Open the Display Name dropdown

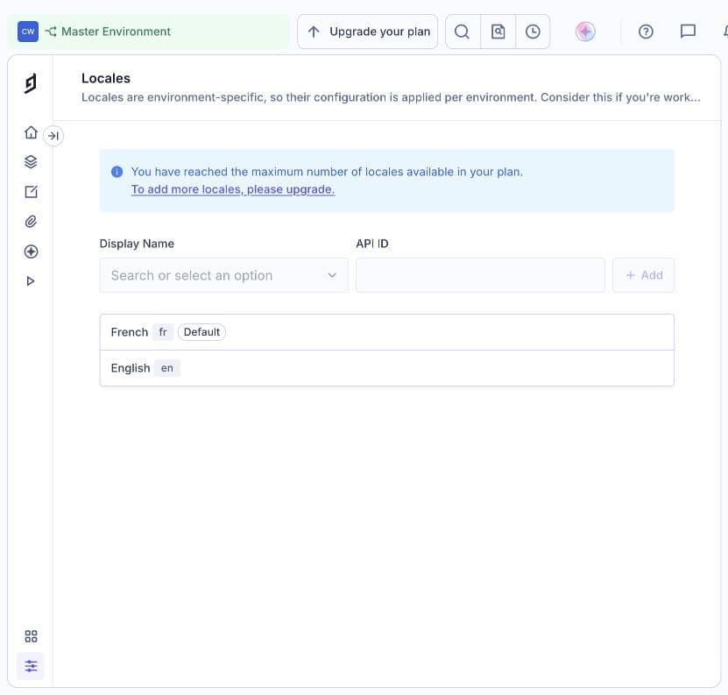tap(223, 275)
